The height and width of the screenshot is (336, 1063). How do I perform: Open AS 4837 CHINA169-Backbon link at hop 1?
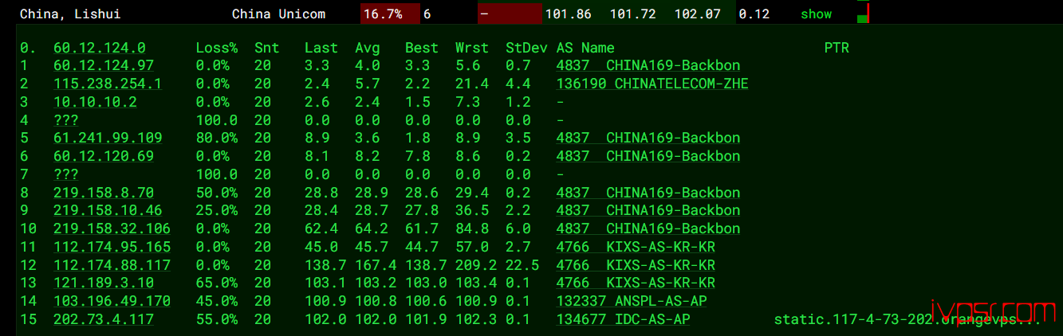point(648,66)
